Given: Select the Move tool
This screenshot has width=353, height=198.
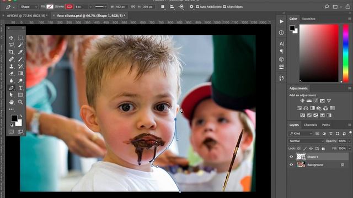Looking at the screenshot, I should pos(11,38).
